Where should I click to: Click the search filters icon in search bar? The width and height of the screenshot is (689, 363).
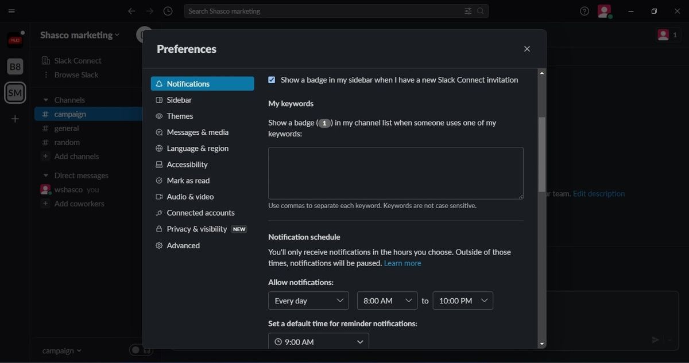pos(468,11)
